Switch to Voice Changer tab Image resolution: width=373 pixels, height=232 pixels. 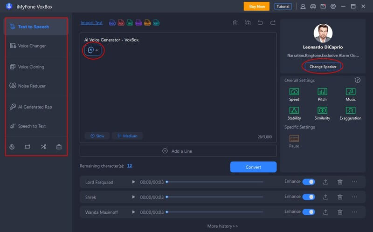(36, 46)
